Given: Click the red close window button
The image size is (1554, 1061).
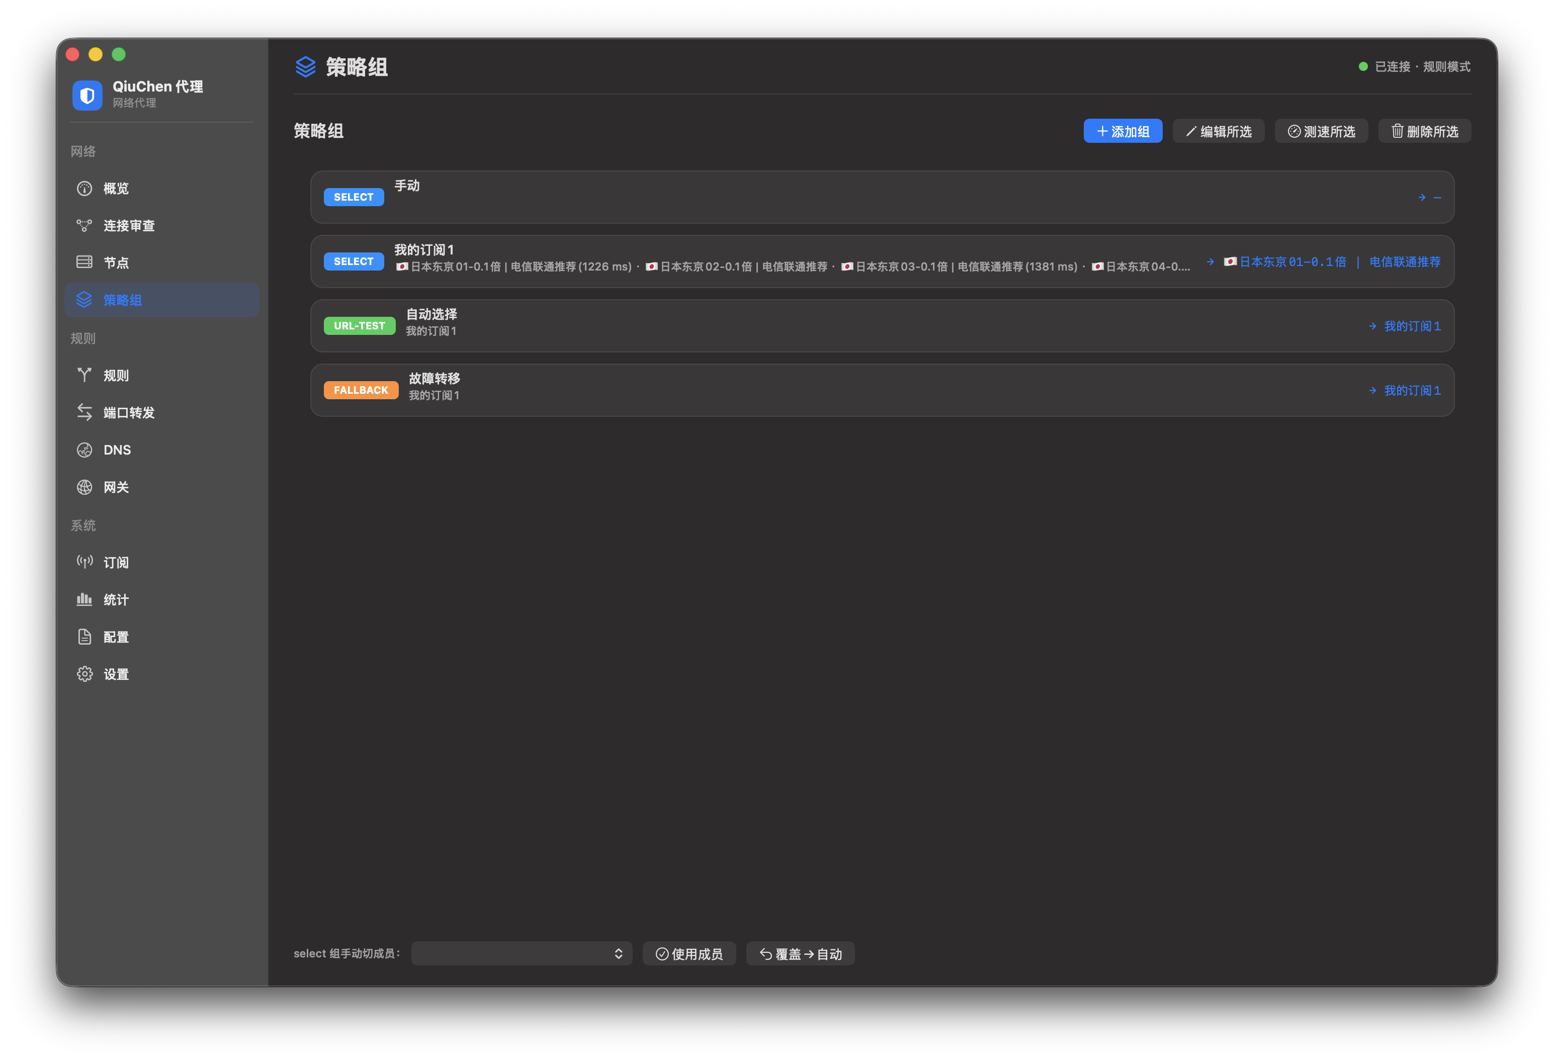Looking at the screenshot, I should point(73,55).
